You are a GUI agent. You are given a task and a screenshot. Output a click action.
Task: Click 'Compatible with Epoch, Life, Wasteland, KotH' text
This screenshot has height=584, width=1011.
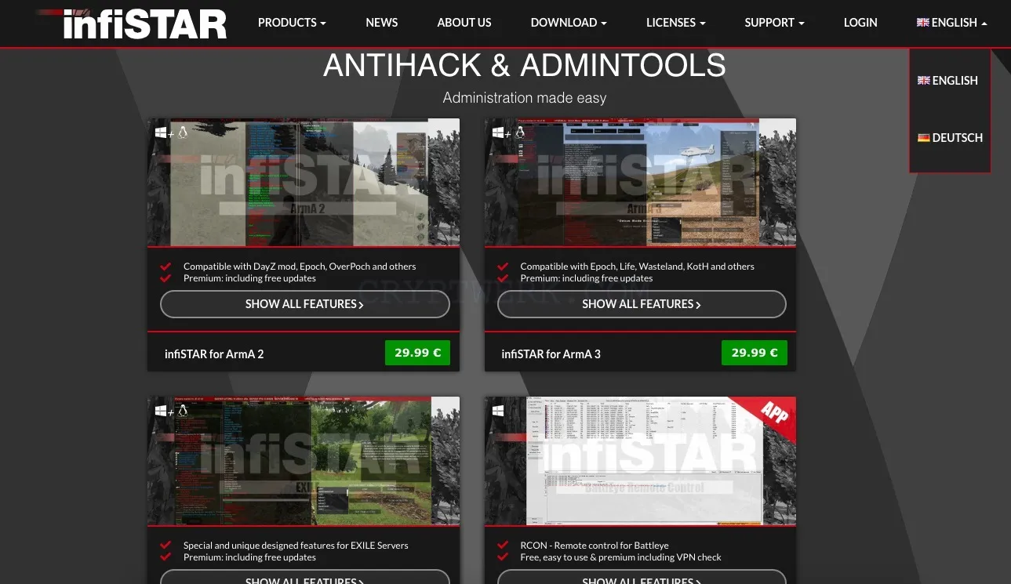pos(638,267)
